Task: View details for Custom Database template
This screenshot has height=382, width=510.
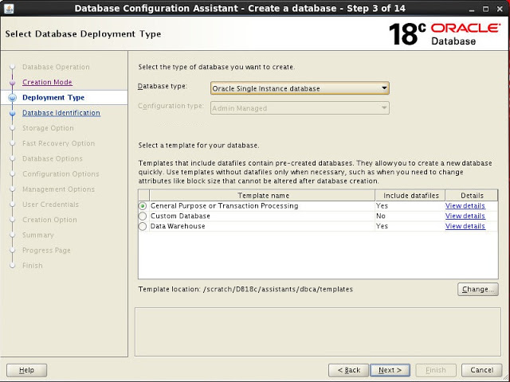Action: (465, 216)
